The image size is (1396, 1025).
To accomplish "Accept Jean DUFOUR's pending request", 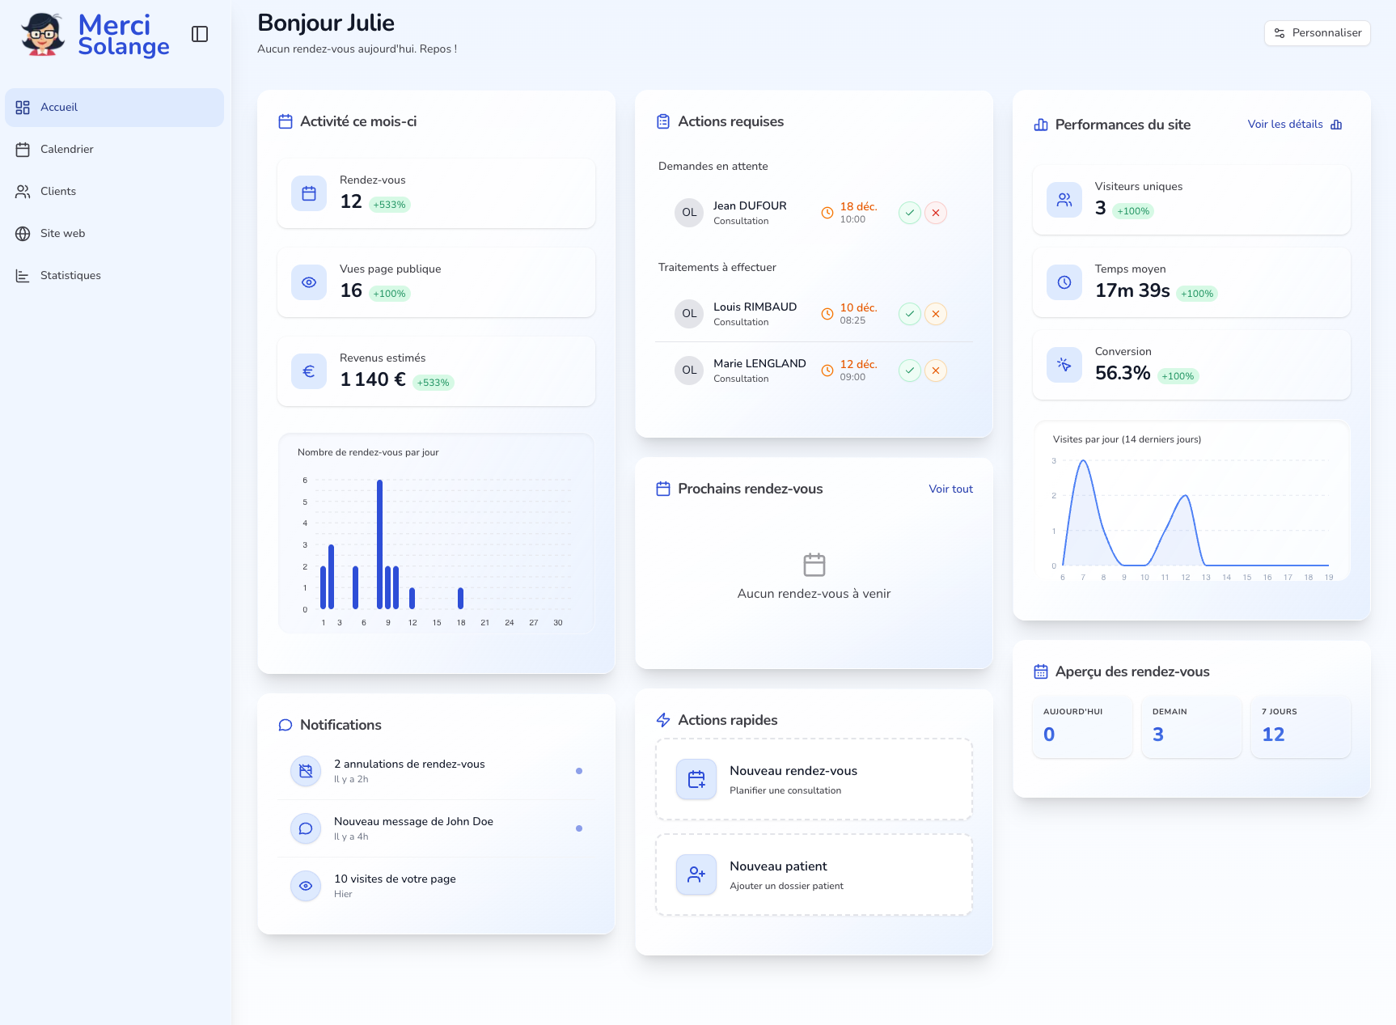I will pos(910,213).
